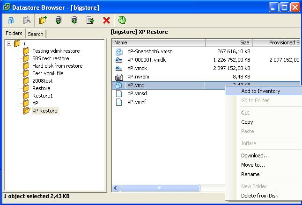Click the XP-000001.vmdk disk icon
The image size is (302, 205).
[x=119, y=60]
